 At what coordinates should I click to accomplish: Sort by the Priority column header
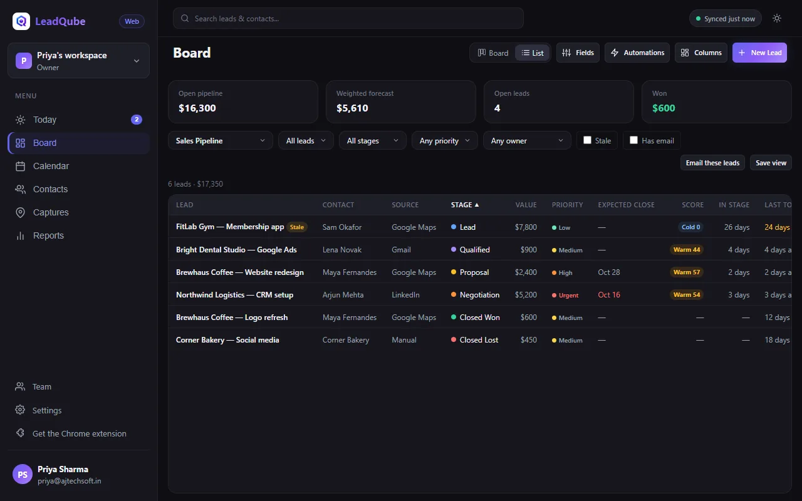[567, 205]
